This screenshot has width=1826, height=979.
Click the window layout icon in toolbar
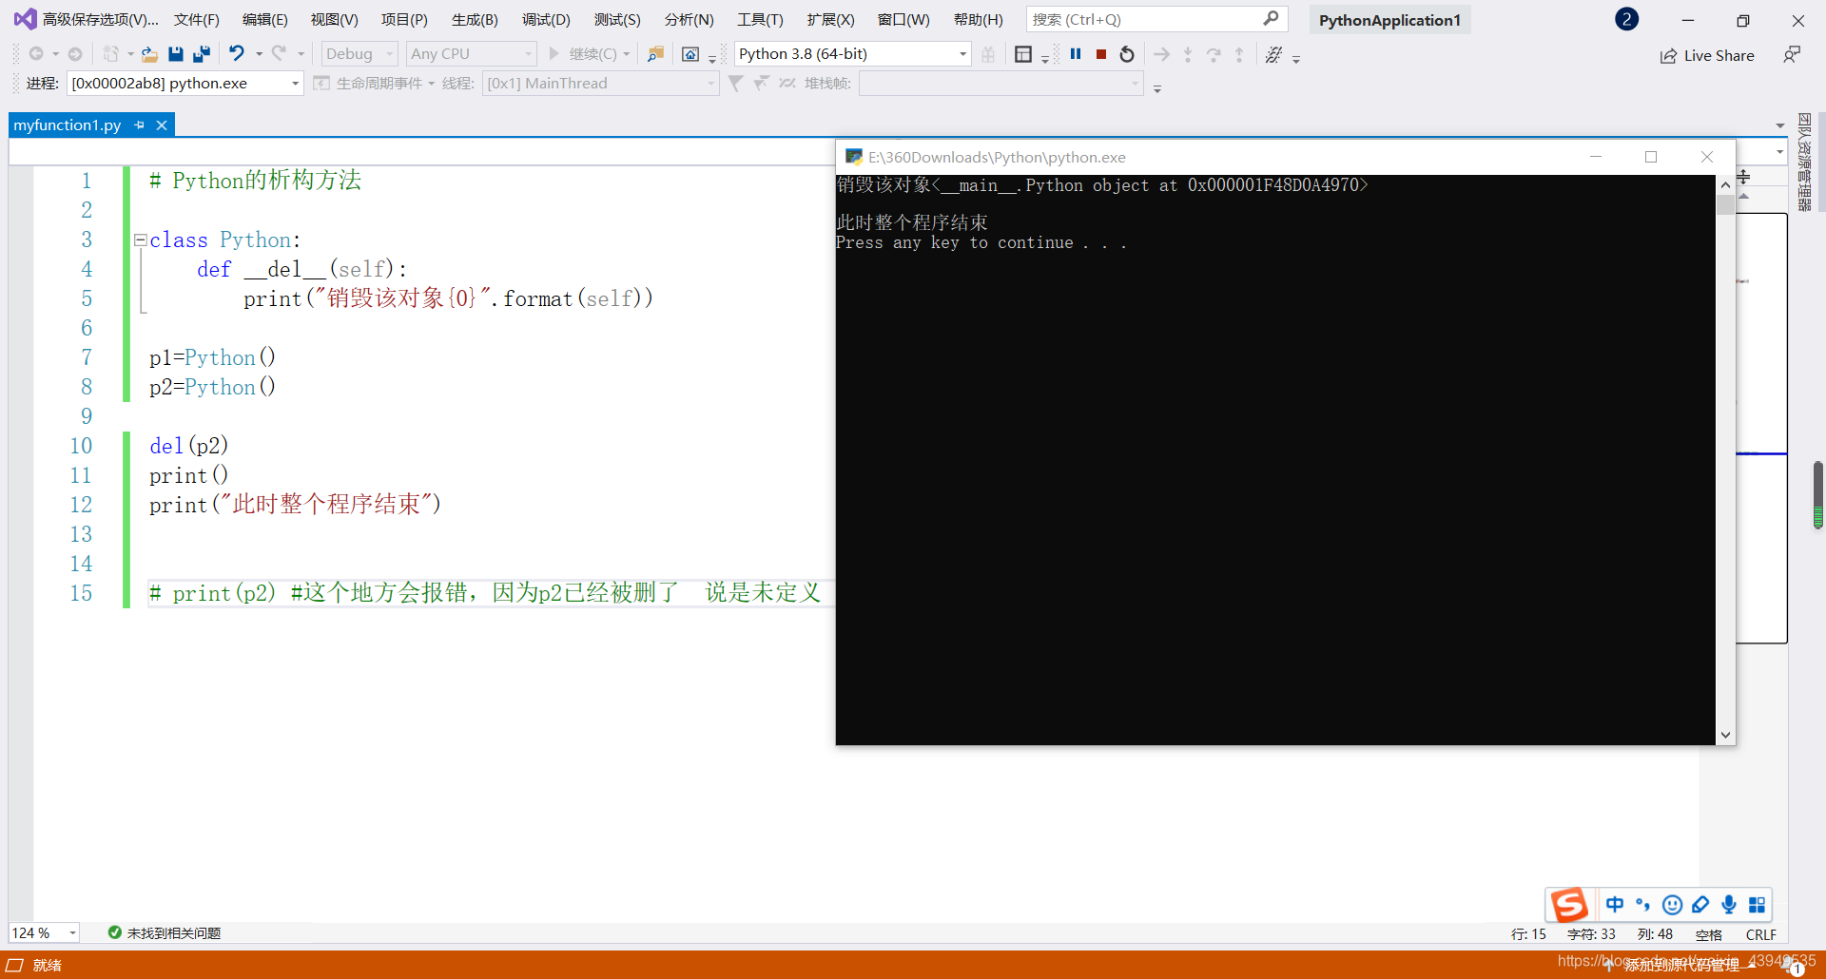(x=1023, y=54)
